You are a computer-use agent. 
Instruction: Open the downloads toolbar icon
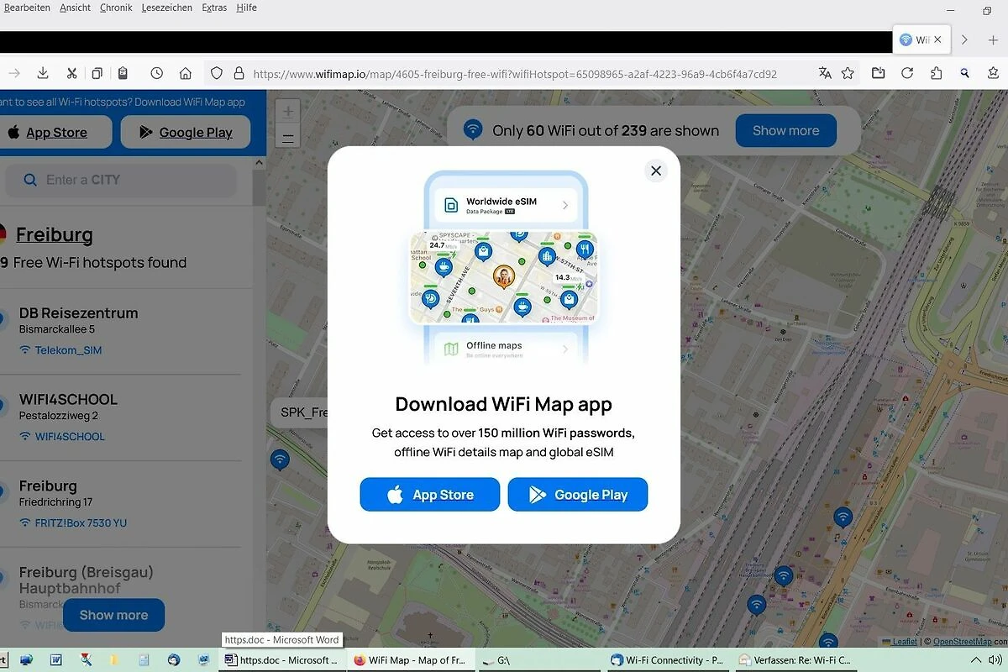coord(44,73)
